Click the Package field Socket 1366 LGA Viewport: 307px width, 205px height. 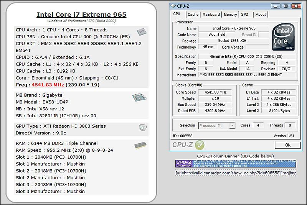(234, 41)
